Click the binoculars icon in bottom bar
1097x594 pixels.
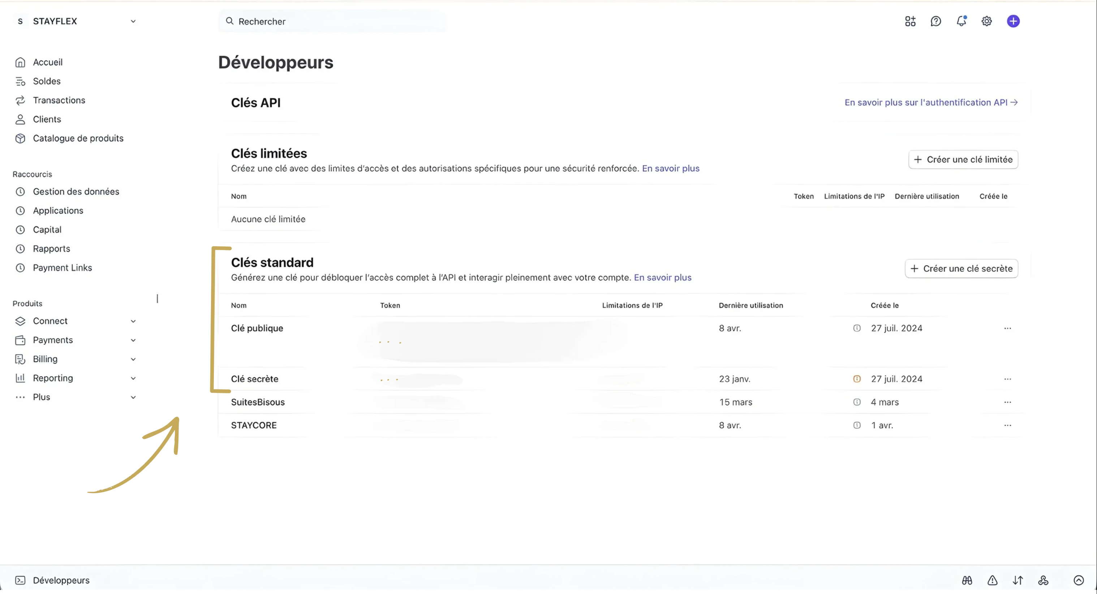(967, 580)
